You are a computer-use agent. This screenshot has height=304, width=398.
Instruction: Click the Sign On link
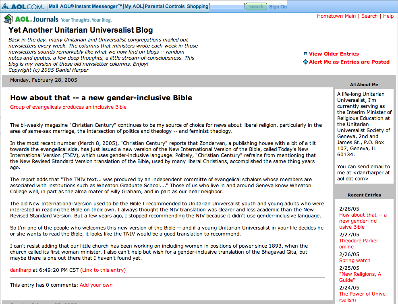tap(278, 7)
